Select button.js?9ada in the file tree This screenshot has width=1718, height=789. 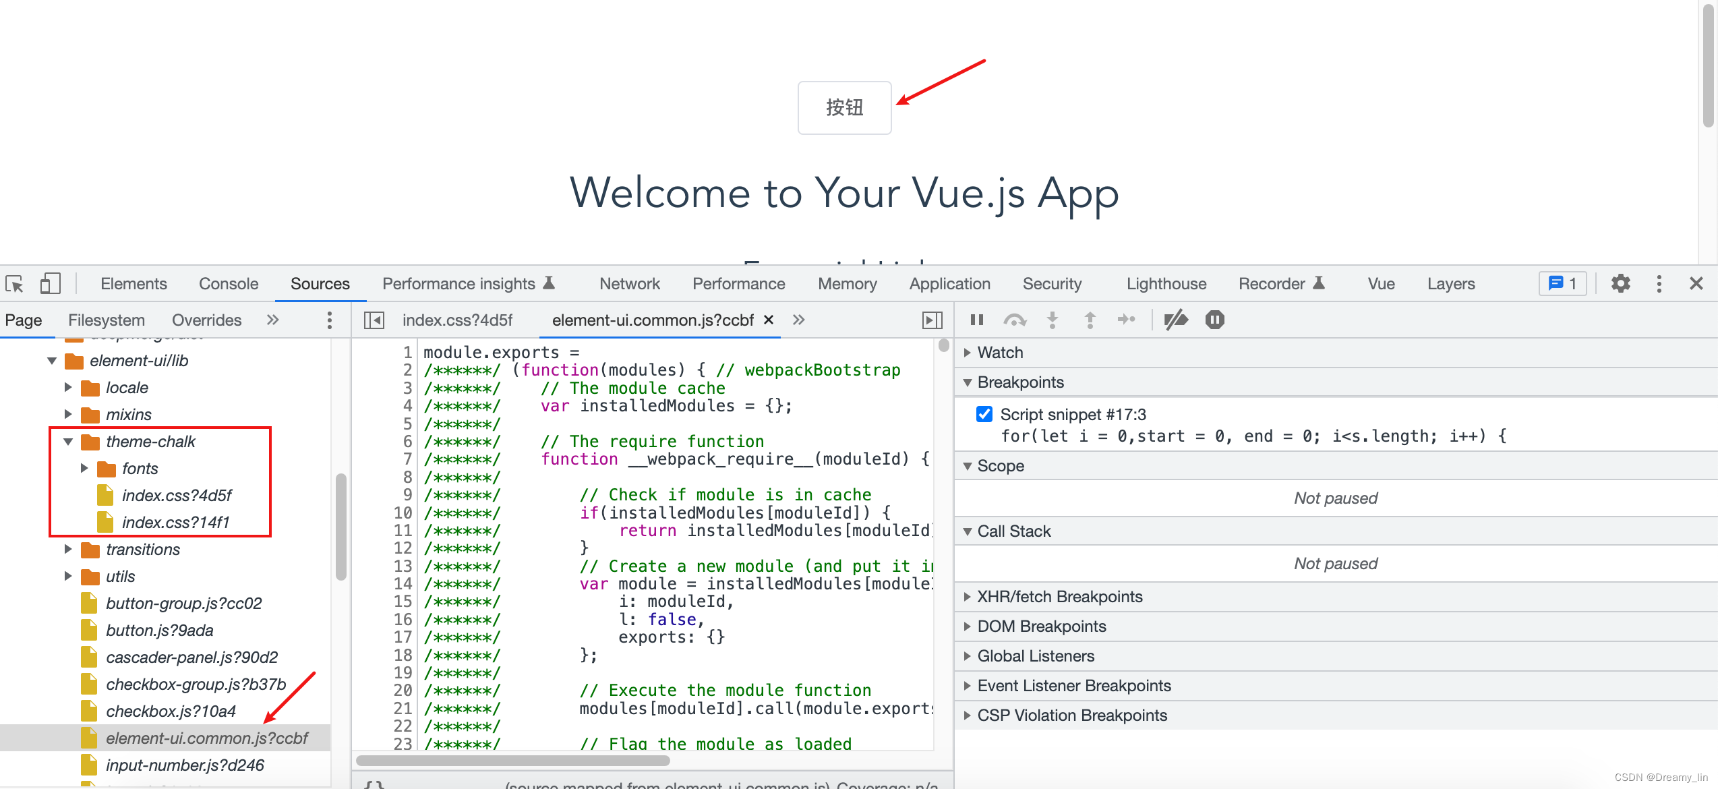tap(159, 631)
